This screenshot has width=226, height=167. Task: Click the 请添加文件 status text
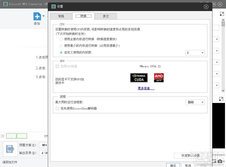coord(10,162)
